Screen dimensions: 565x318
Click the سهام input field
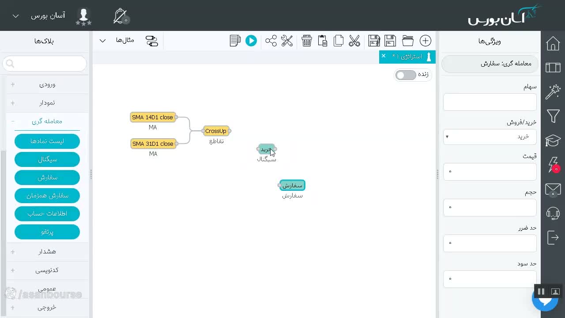coord(490,102)
